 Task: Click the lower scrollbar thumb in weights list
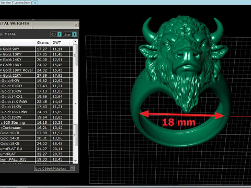click(x=75, y=135)
